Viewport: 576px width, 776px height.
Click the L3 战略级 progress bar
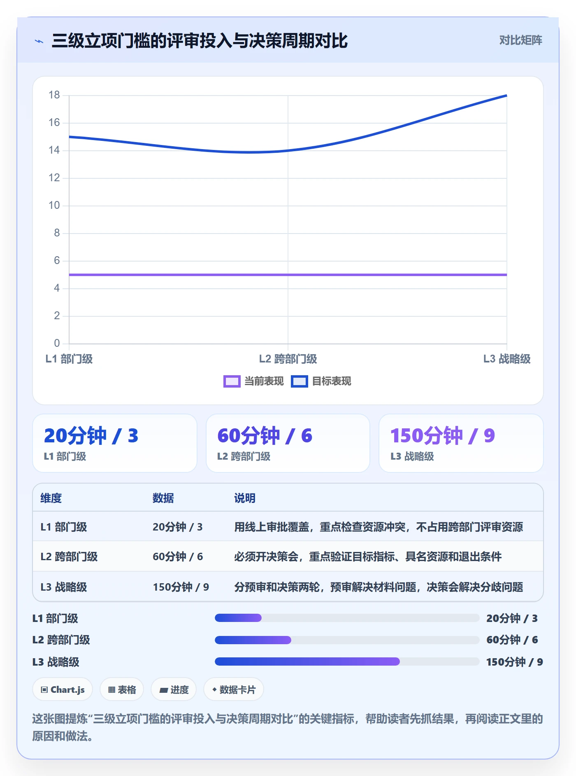point(347,661)
